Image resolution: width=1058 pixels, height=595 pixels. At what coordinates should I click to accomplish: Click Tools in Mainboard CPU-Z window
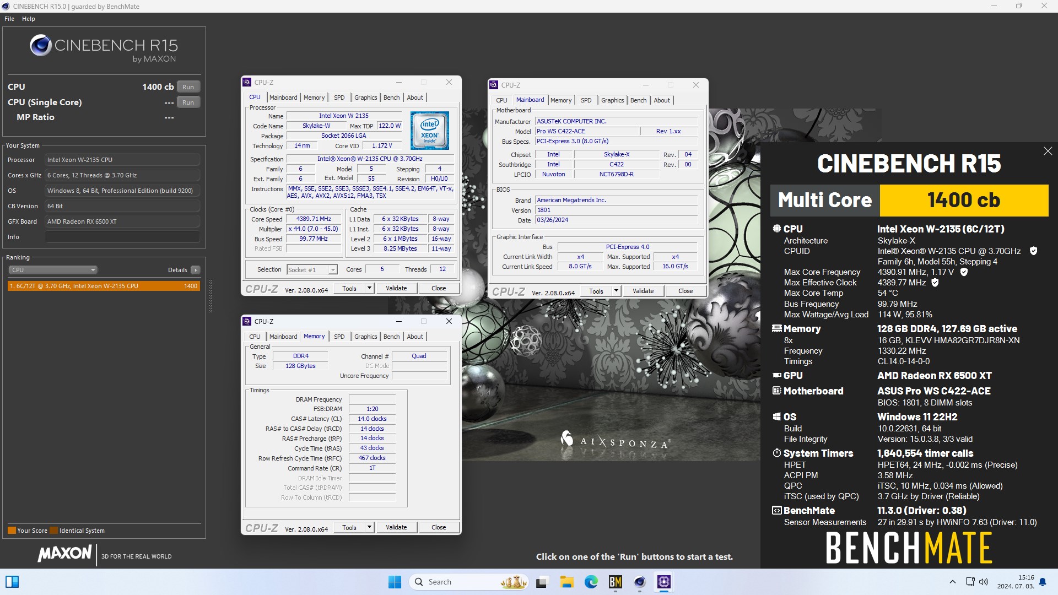pyautogui.click(x=596, y=291)
